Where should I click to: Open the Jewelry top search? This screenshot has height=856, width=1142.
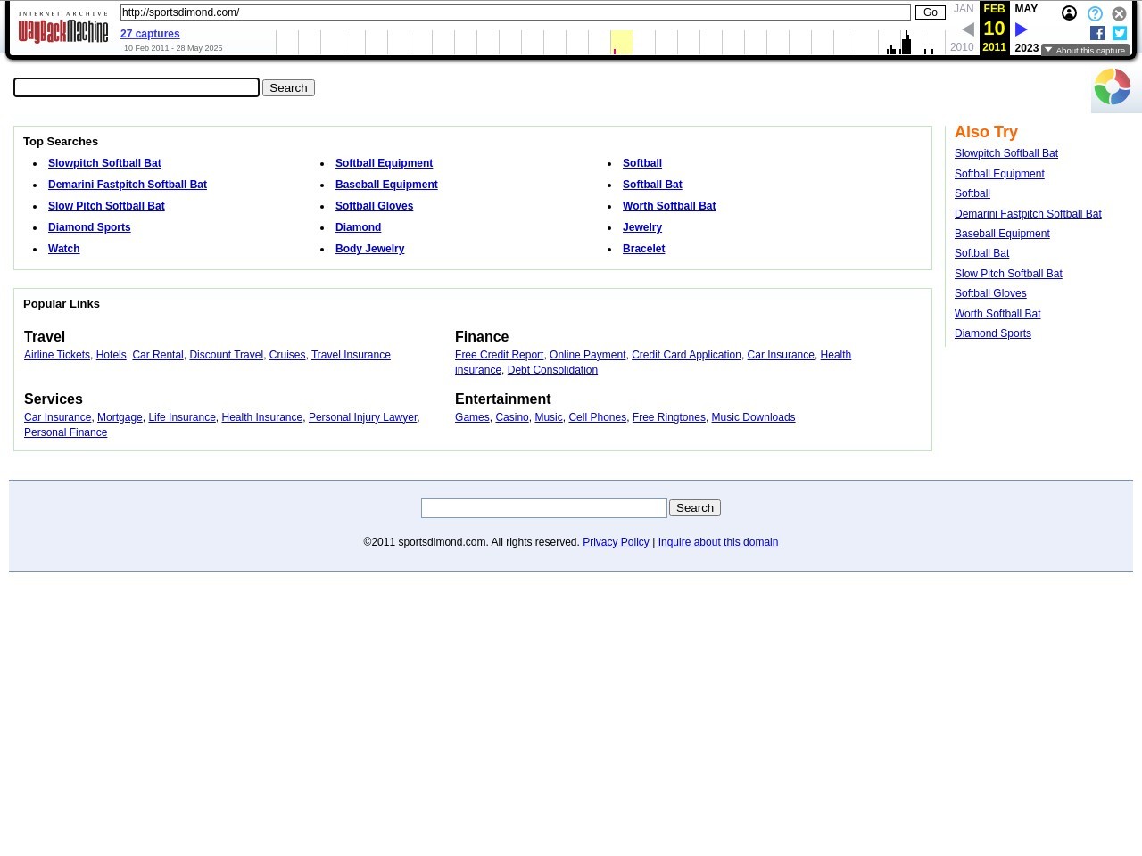click(x=642, y=227)
